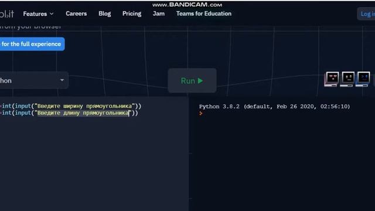Click the Log in button
This screenshot has height=211, width=375.
point(366,14)
